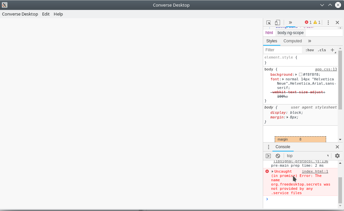The image size is (344, 211).
Task: Expand the Uncaught promise error details
Action: coord(273,171)
